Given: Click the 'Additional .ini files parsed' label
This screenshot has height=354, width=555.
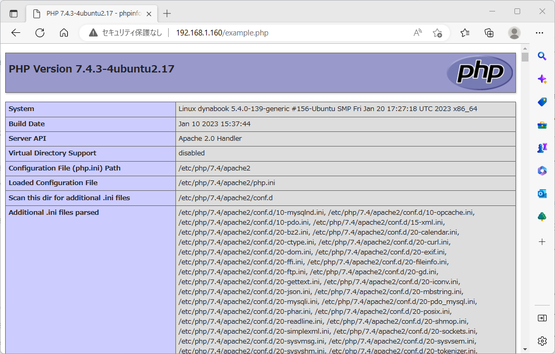Looking at the screenshot, I should coord(54,213).
